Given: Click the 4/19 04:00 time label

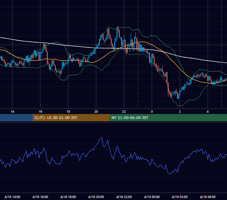Looking at the screenshot, I should [x=208, y=197].
